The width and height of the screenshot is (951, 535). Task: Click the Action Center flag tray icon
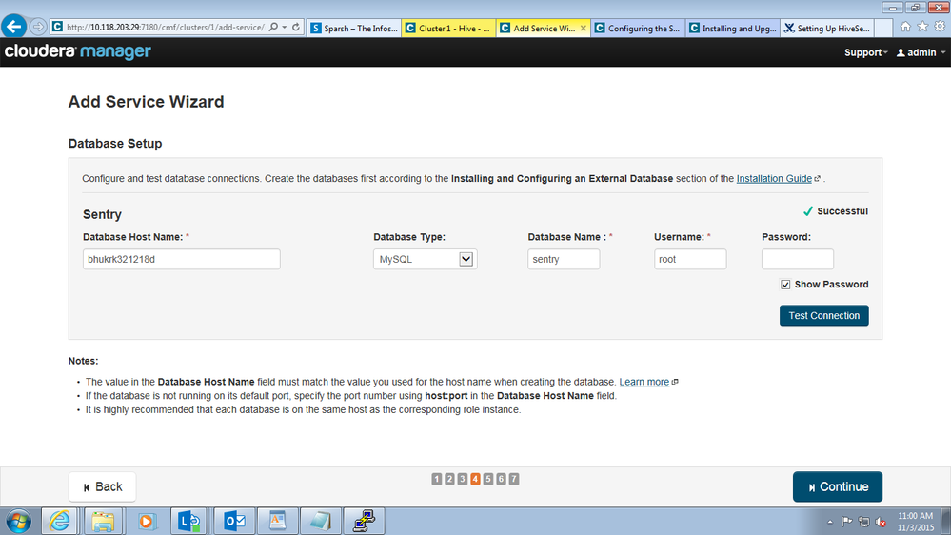(x=846, y=522)
